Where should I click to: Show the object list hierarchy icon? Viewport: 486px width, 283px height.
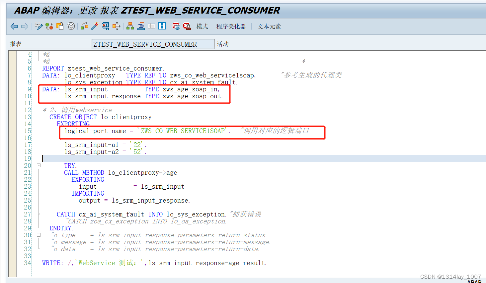(x=130, y=26)
